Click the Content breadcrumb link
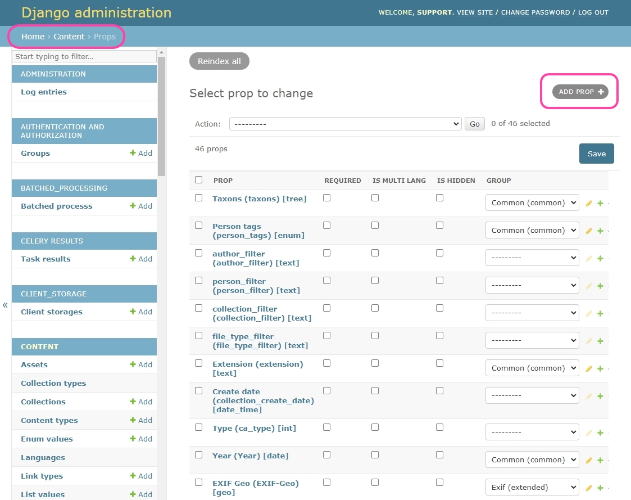 coord(69,37)
